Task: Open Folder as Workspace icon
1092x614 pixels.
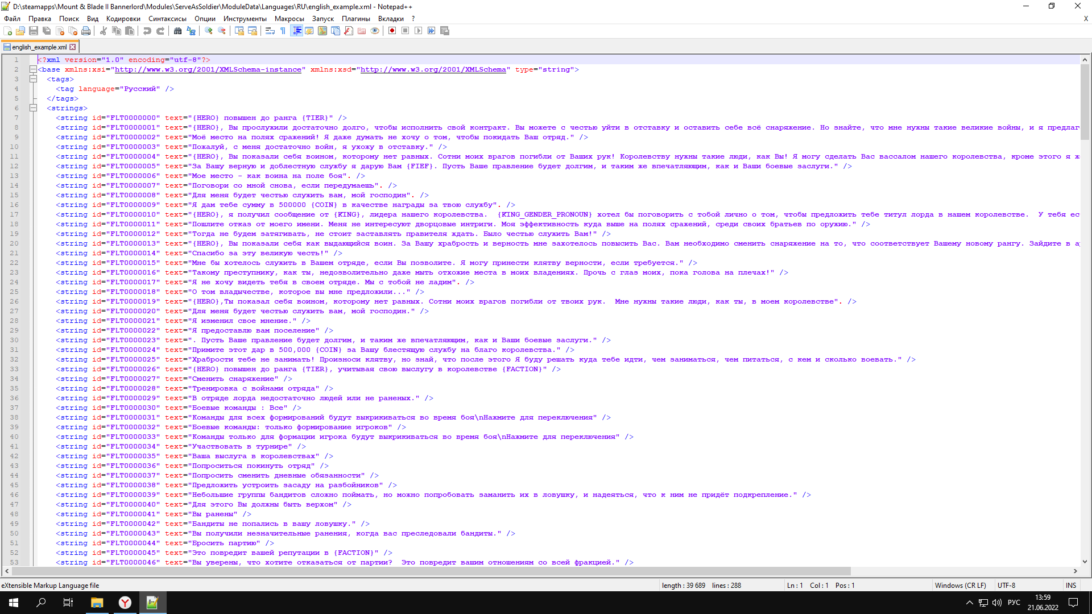Action: (362, 31)
